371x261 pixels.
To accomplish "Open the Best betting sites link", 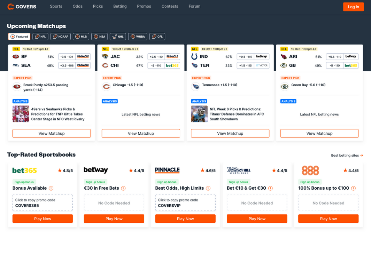I will 347,155.
